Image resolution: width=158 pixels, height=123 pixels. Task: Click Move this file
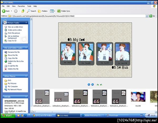(x=11, y=55)
